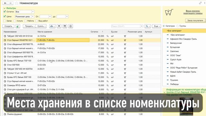Sort by Розничная цена column header
The height and width of the screenshot is (116, 206).
[x=135, y=32]
